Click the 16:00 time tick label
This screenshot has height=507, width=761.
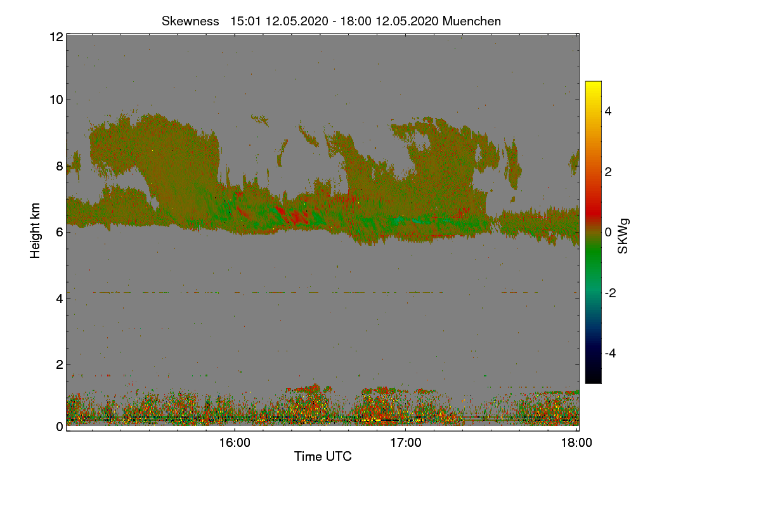[235, 443]
